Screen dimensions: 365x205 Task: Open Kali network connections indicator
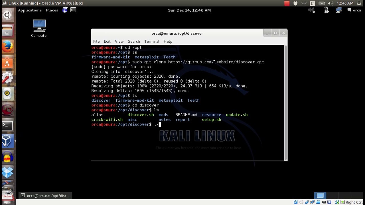[x=339, y=10]
